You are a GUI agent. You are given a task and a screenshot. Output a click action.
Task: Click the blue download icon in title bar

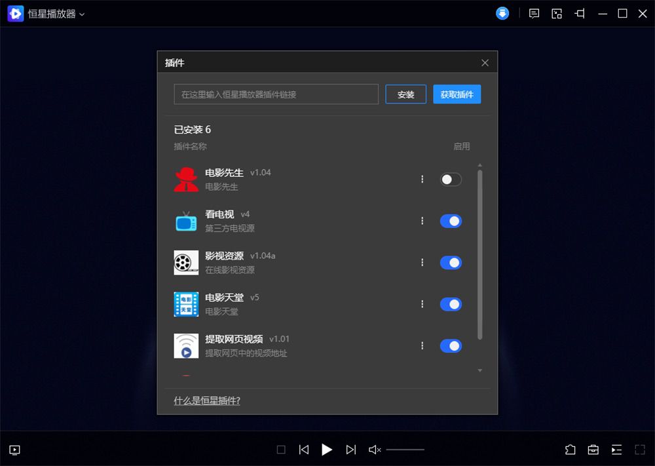(x=502, y=13)
